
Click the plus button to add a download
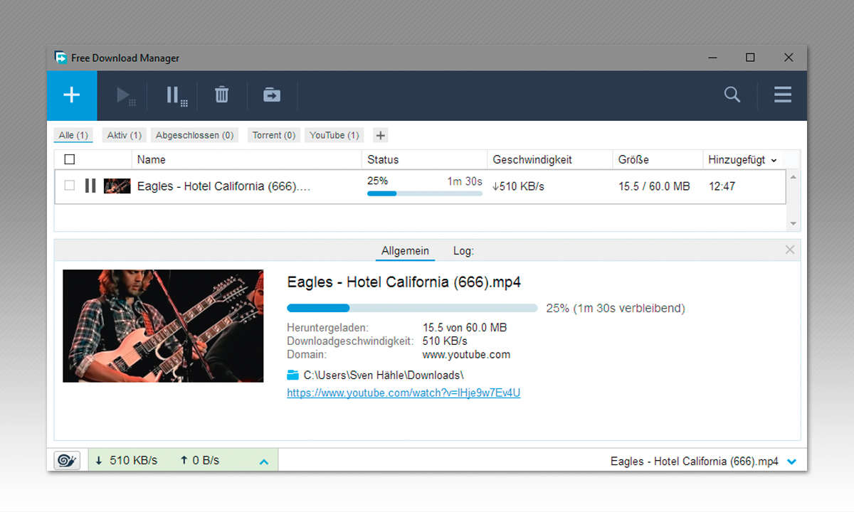[x=72, y=95]
